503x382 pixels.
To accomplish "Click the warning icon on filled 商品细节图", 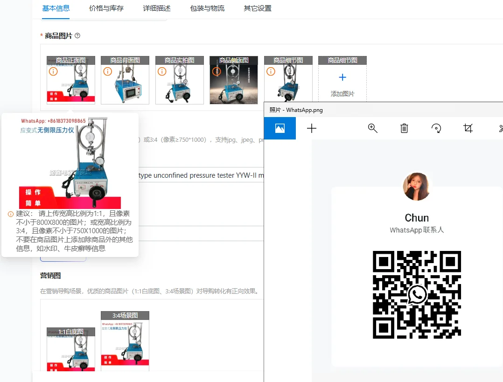I will pos(271,71).
